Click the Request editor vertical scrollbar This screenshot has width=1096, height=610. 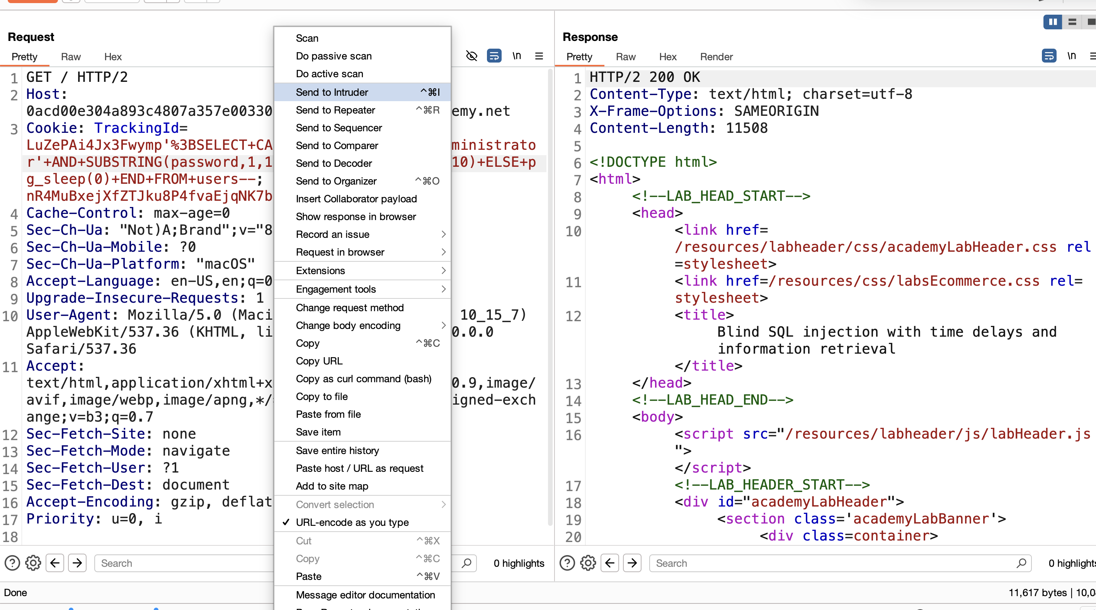pyautogui.click(x=550, y=298)
